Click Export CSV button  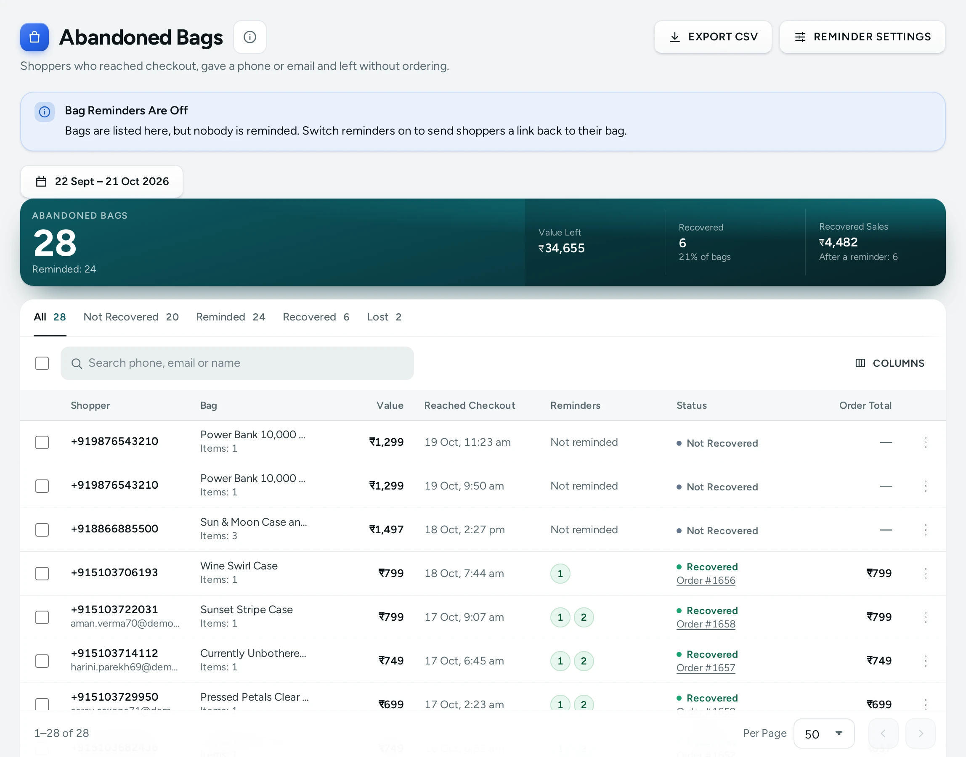point(713,37)
